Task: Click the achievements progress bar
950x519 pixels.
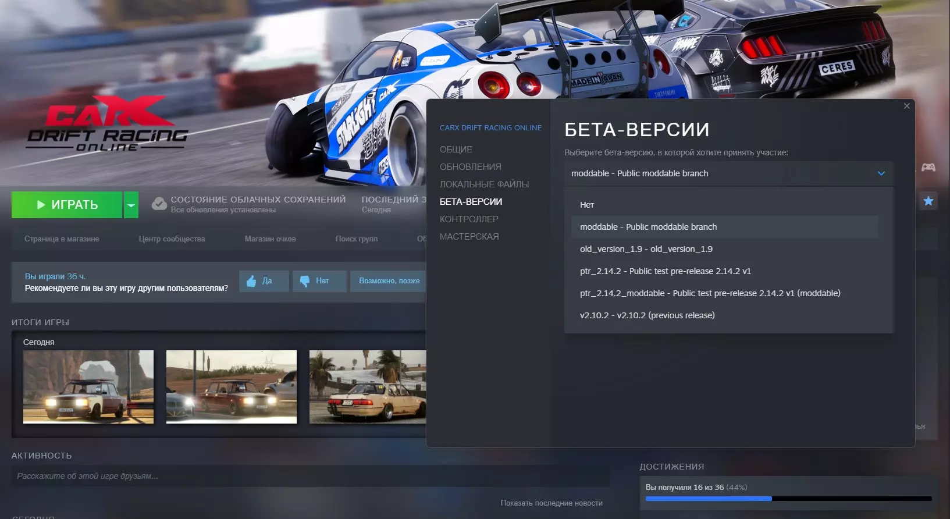Action: tap(788, 499)
